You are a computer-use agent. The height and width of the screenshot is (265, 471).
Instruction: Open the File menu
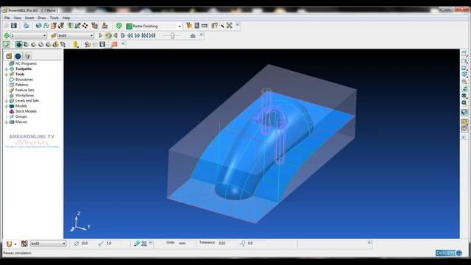click(7, 18)
